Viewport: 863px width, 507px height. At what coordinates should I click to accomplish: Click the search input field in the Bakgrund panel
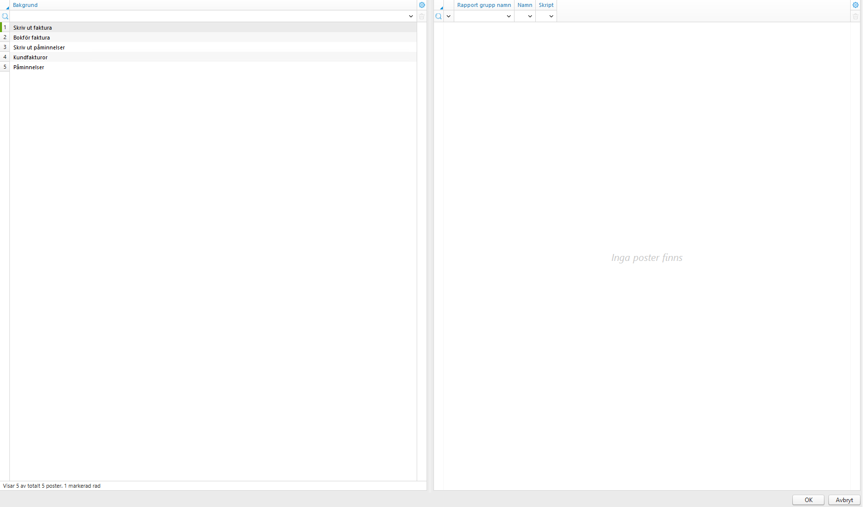(208, 16)
